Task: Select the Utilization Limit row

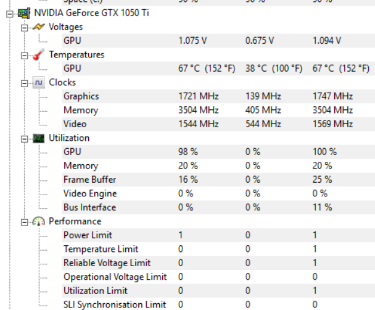Action: [218, 291]
